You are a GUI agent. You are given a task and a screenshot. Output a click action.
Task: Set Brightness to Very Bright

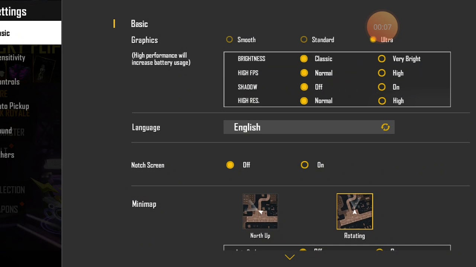382,59
